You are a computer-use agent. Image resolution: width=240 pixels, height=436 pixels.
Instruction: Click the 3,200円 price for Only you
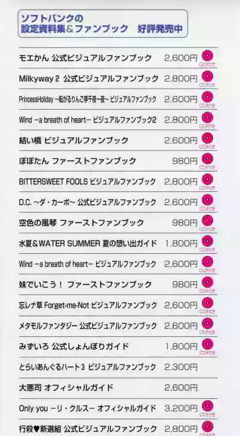tap(181, 408)
